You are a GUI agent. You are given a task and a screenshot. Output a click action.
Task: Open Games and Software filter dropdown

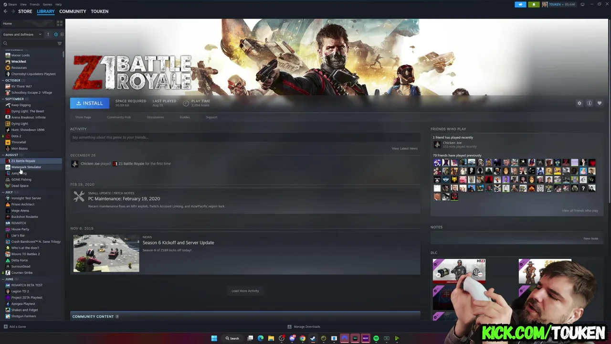[22, 34]
